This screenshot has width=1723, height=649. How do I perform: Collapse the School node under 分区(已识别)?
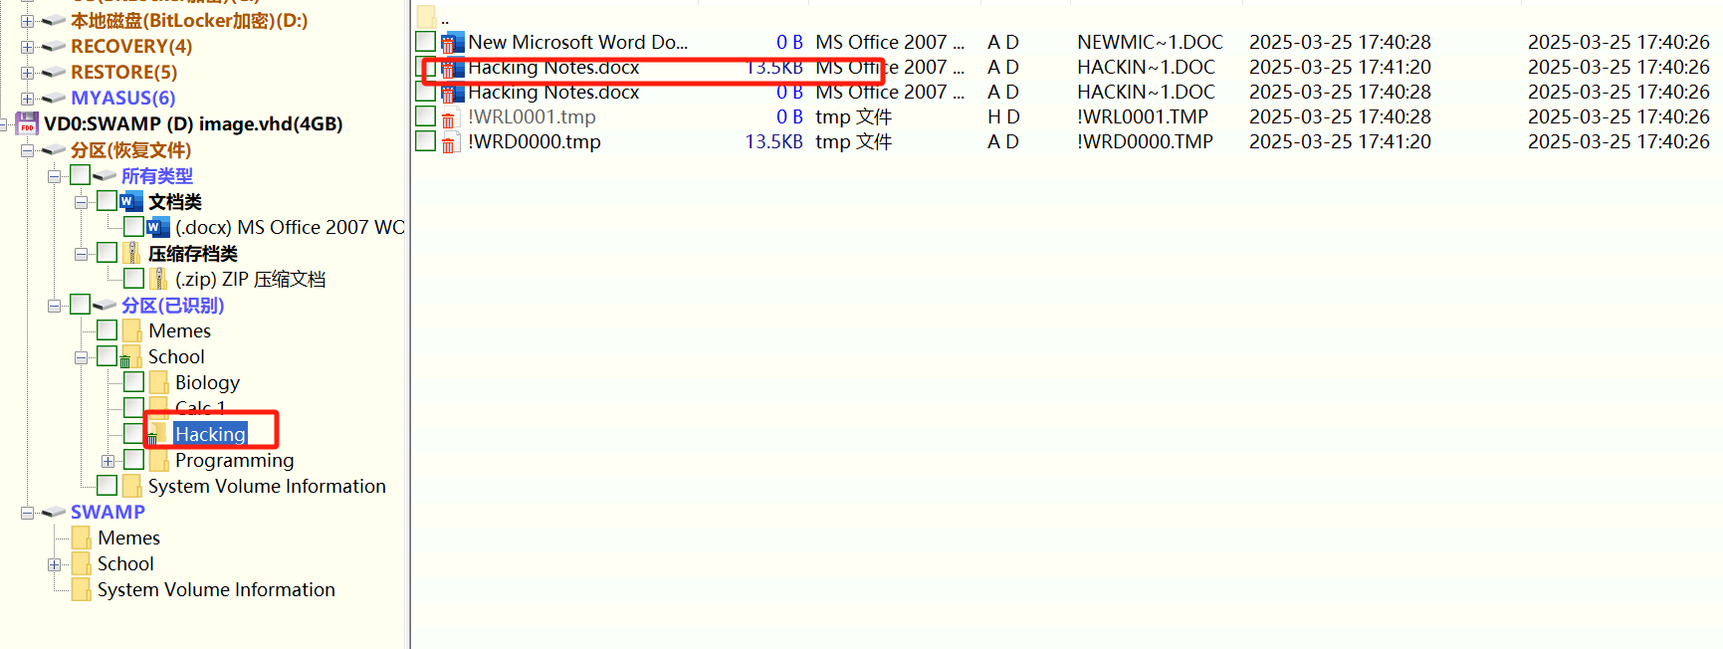coord(81,357)
